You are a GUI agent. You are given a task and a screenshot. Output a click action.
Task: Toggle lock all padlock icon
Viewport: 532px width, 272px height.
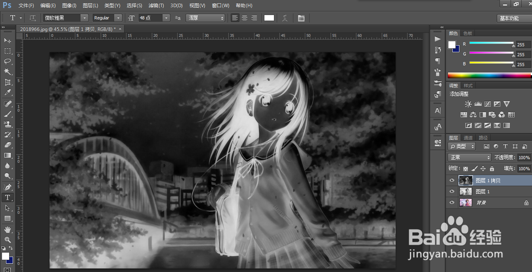point(492,168)
